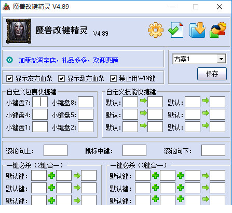This screenshot has width=232, height=213.
Task: Focus the 小键盘8 input field
Action: (86, 102)
